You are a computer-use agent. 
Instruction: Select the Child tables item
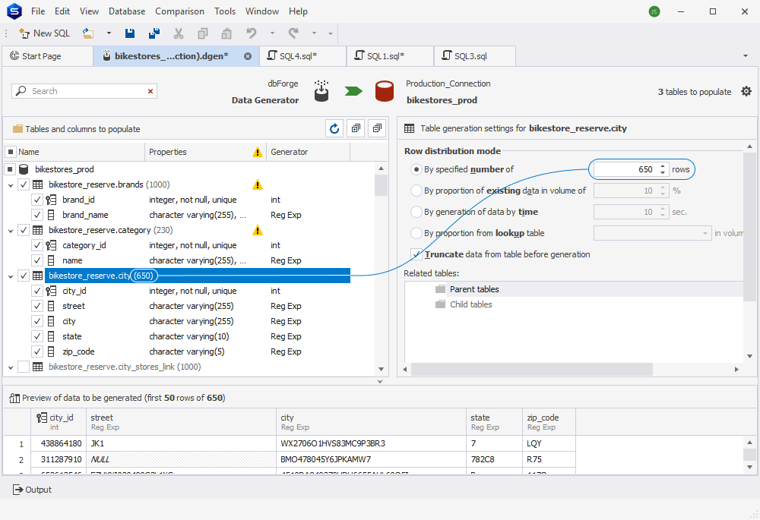click(x=470, y=304)
